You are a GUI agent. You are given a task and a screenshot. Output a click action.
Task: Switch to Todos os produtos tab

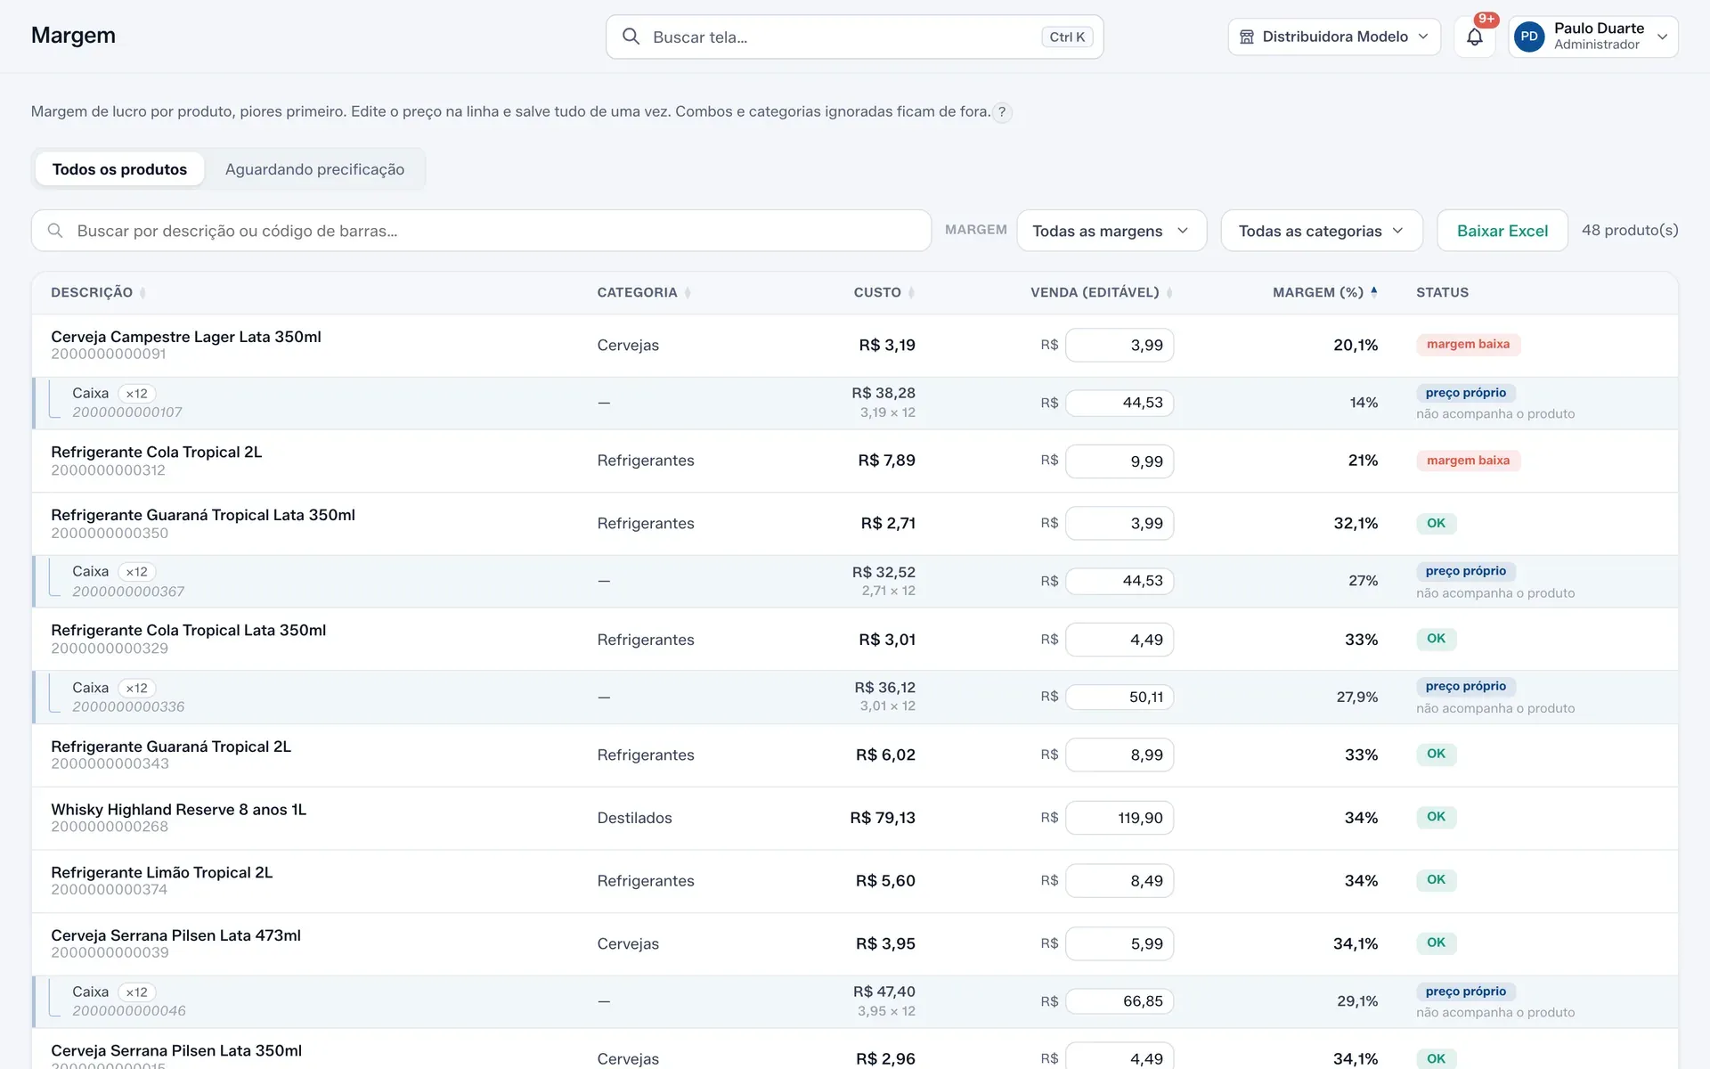tap(119, 169)
